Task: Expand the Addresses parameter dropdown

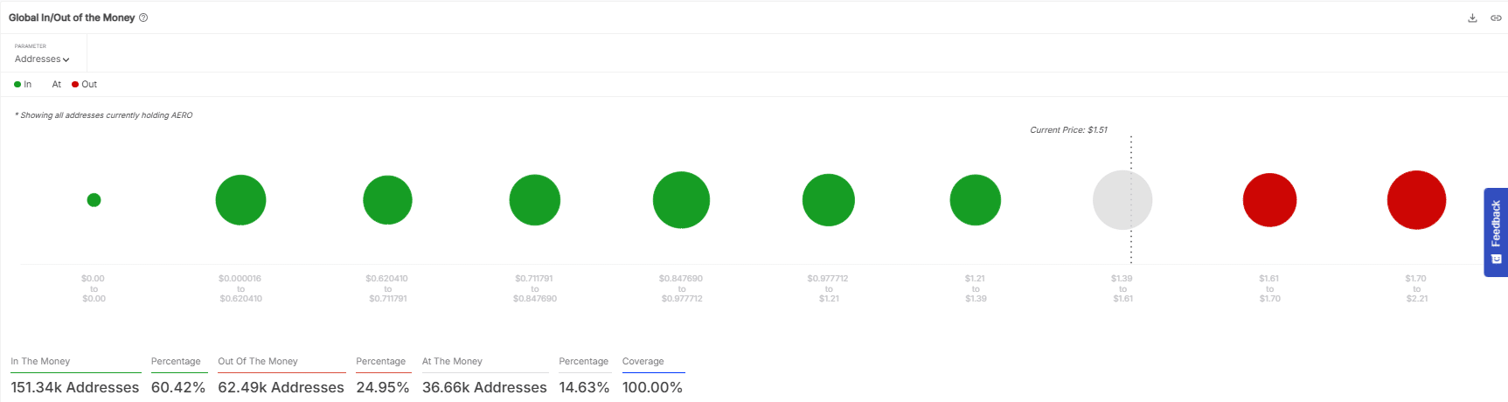Action: pos(41,59)
